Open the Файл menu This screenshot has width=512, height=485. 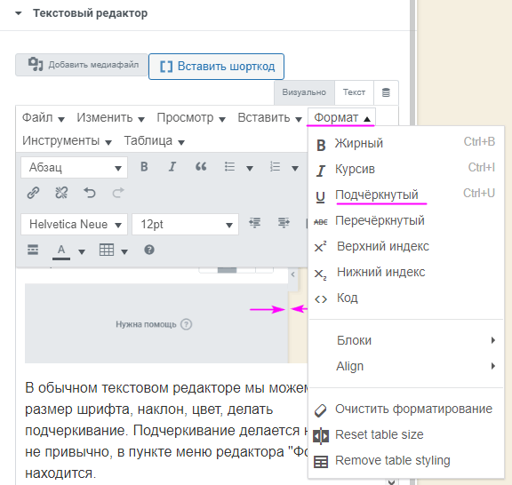pyautogui.click(x=44, y=117)
